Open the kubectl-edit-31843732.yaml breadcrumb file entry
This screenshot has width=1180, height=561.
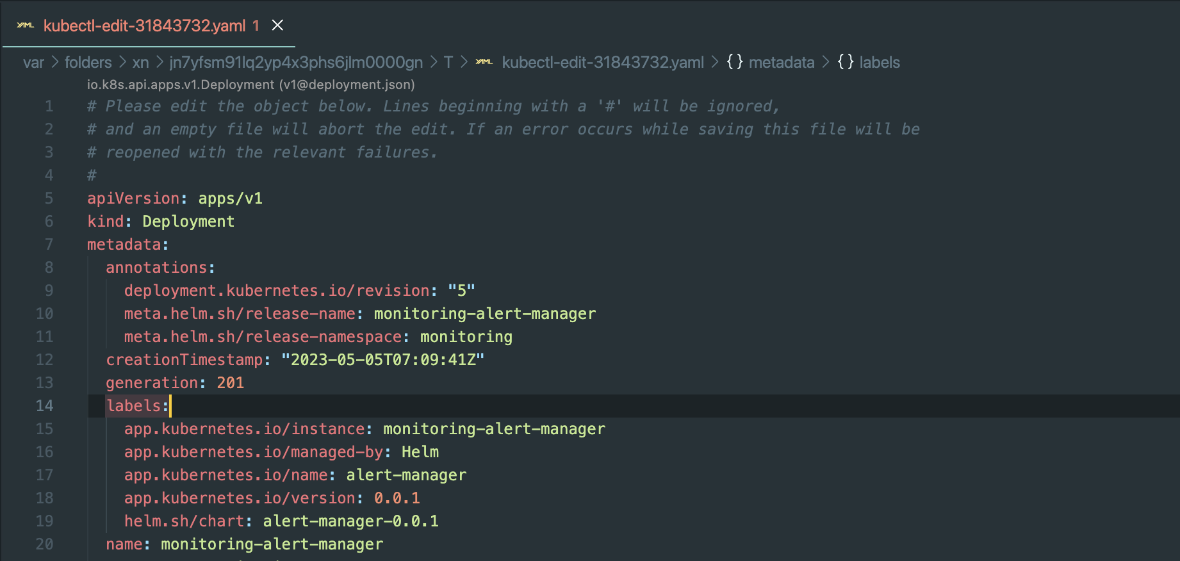(x=602, y=63)
